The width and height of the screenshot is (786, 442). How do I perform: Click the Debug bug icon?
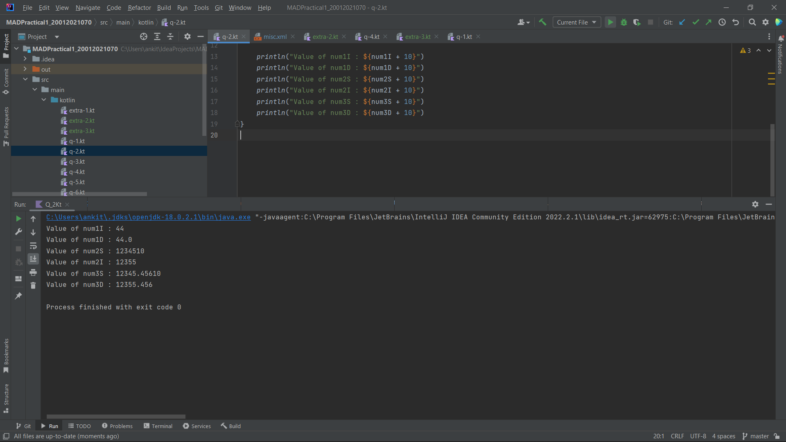pos(624,23)
